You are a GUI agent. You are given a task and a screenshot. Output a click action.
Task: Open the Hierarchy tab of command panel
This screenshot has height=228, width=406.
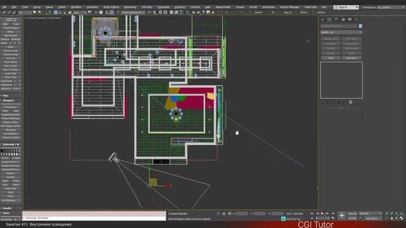tap(336, 20)
